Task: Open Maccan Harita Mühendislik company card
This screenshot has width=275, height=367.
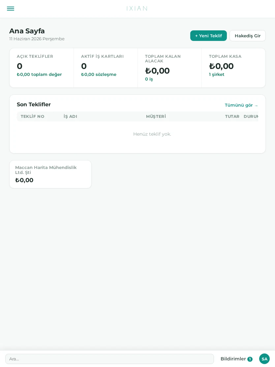Action: (x=50, y=174)
